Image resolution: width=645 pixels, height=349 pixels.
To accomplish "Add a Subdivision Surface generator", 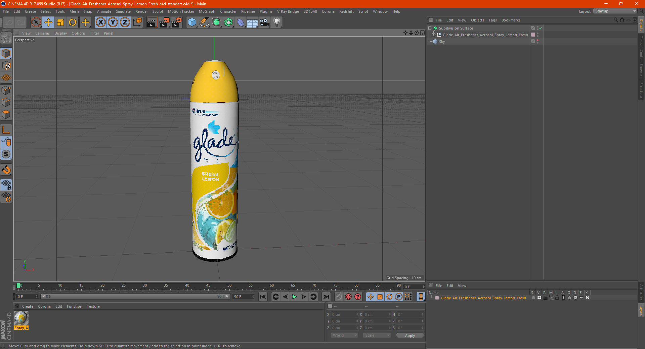I will pyautogui.click(x=216, y=22).
